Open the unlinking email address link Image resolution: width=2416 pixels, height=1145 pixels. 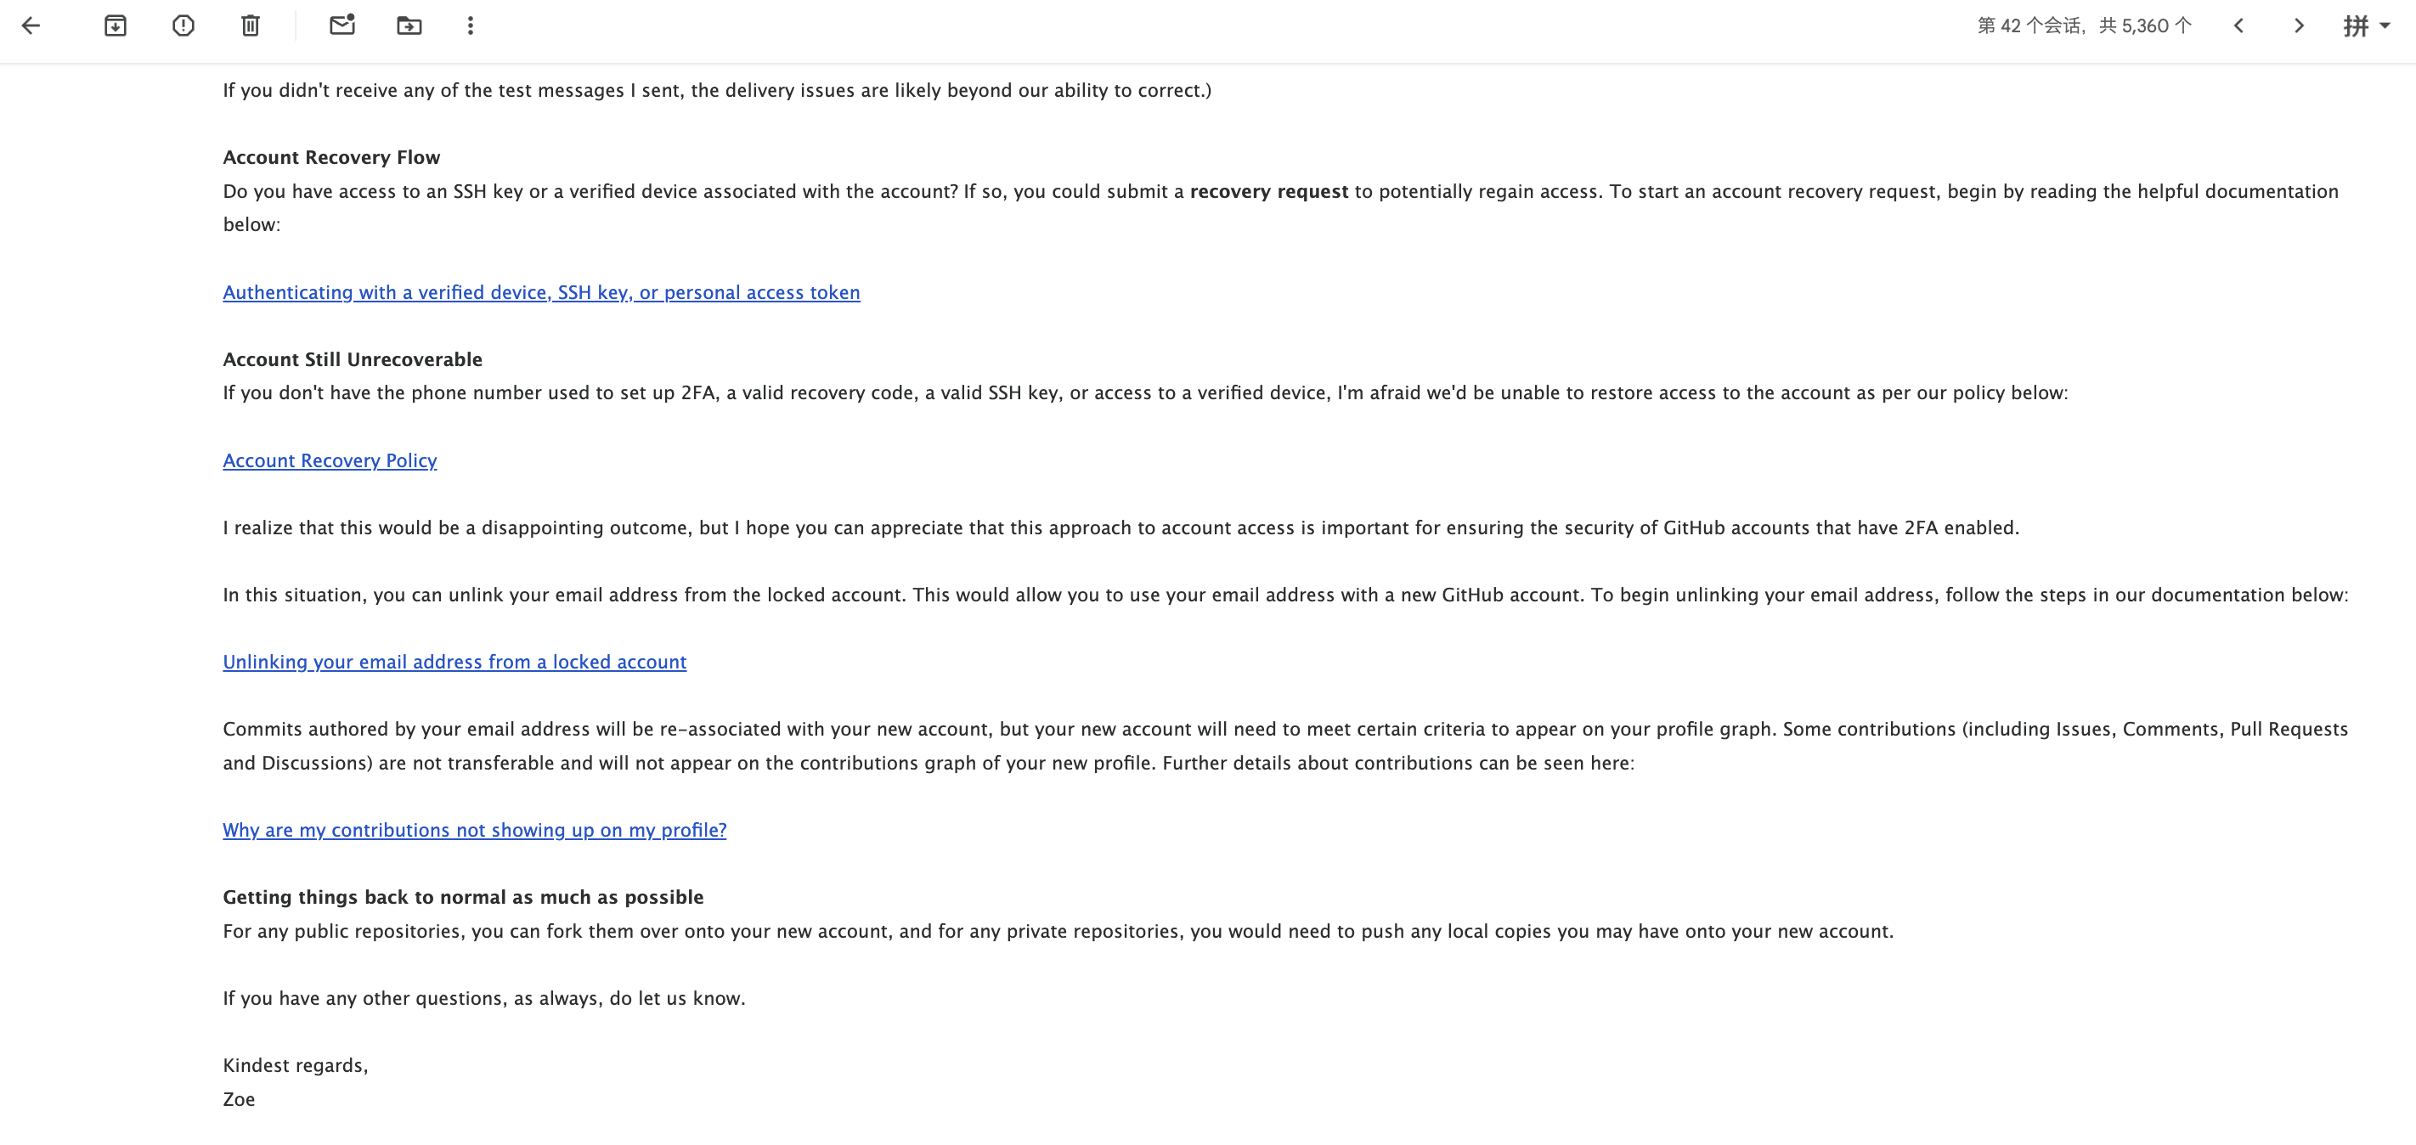tap(454, 661)
